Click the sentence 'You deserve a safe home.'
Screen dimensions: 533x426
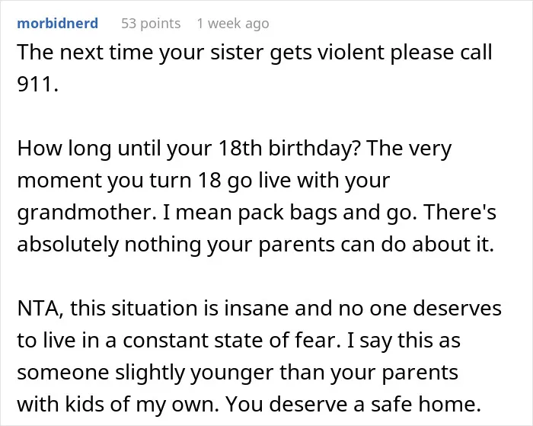(x=353, y=404)
